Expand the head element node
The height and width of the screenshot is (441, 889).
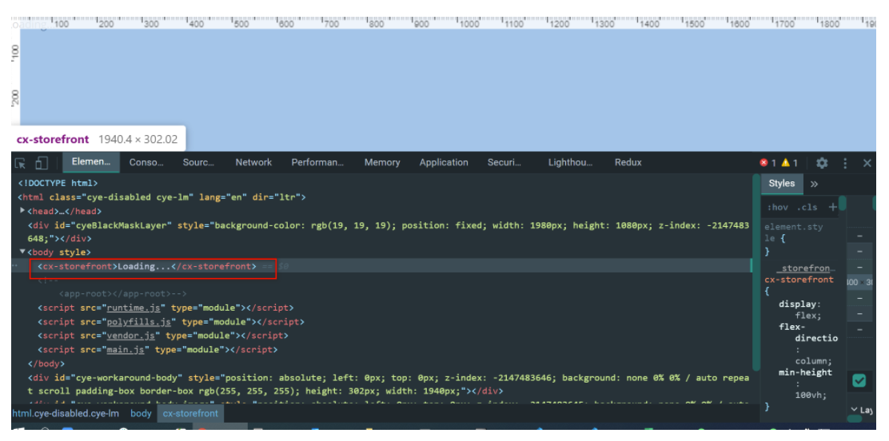tap(22, 210)
